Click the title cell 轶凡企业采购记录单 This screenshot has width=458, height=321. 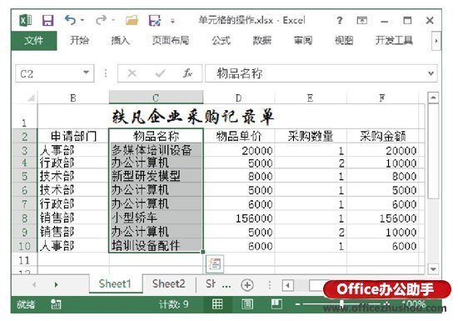[193, 117]
